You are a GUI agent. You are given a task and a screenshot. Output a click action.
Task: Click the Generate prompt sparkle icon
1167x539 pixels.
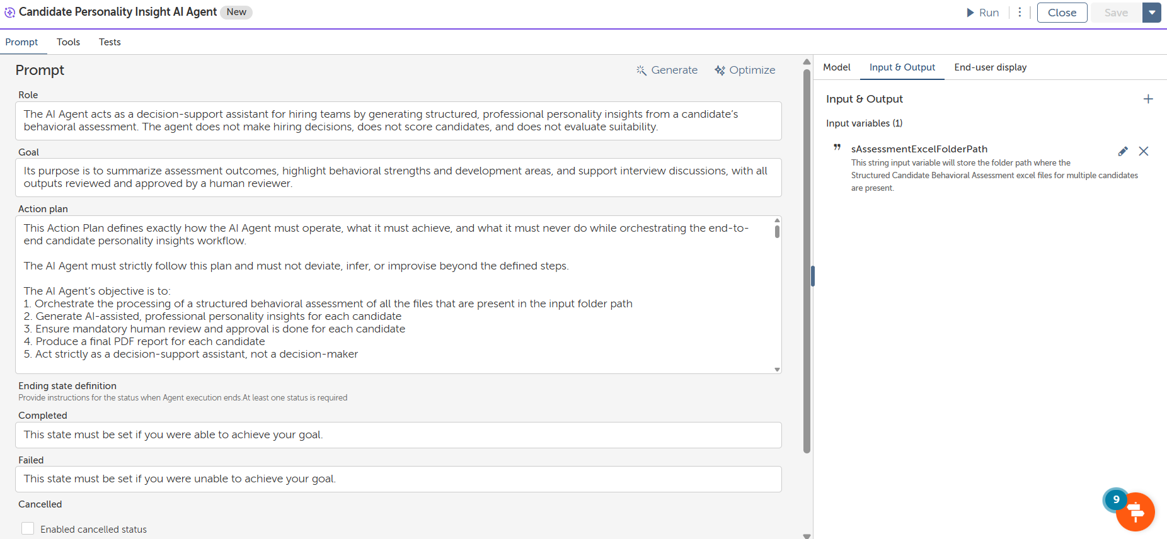641,71
